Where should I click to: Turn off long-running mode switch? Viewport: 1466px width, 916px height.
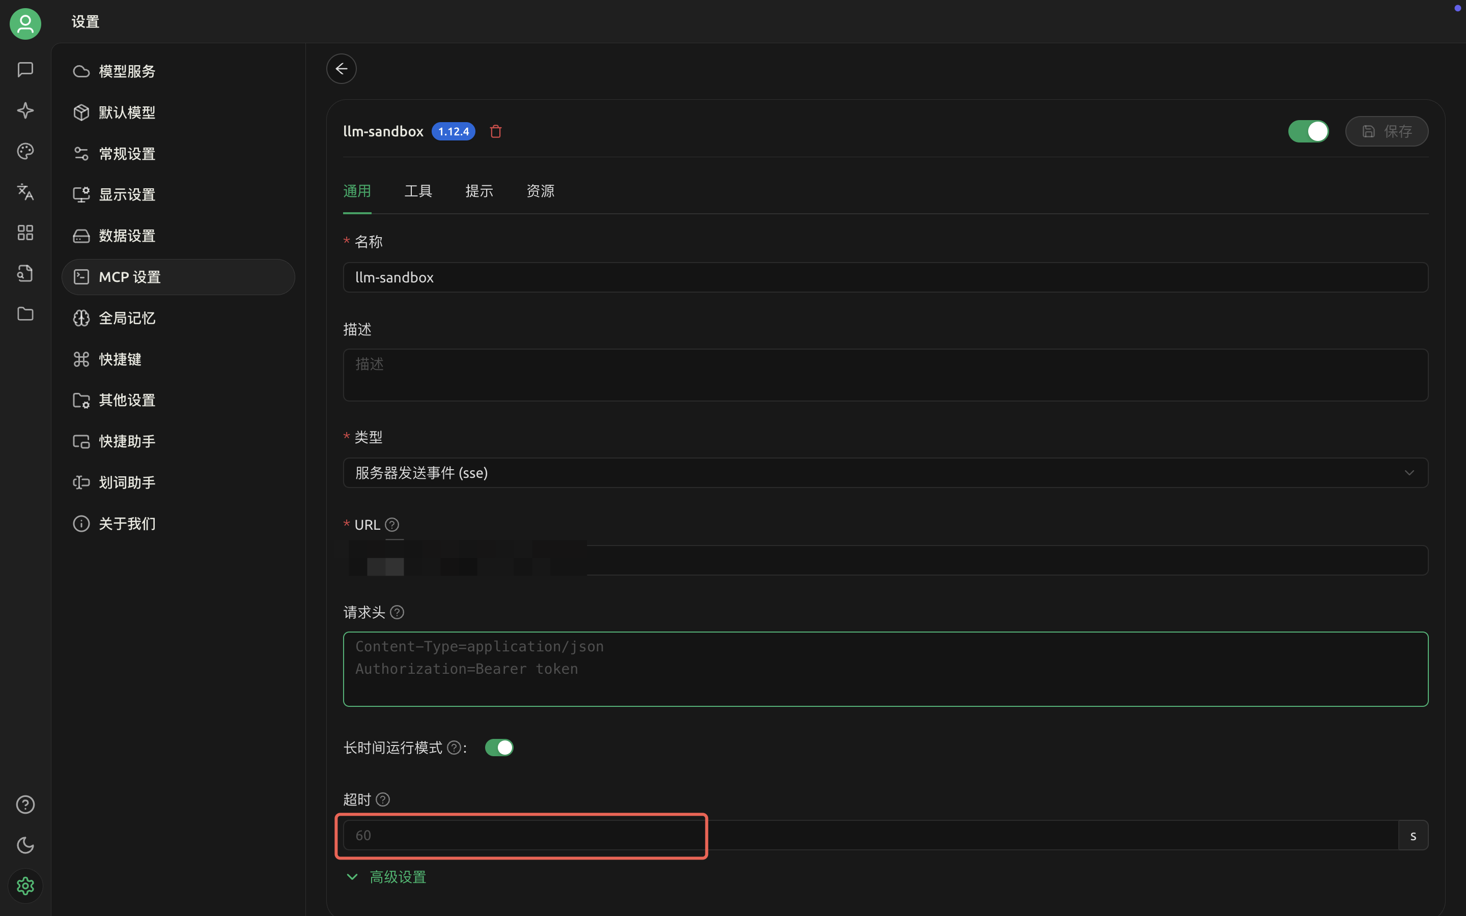[498, 748]
